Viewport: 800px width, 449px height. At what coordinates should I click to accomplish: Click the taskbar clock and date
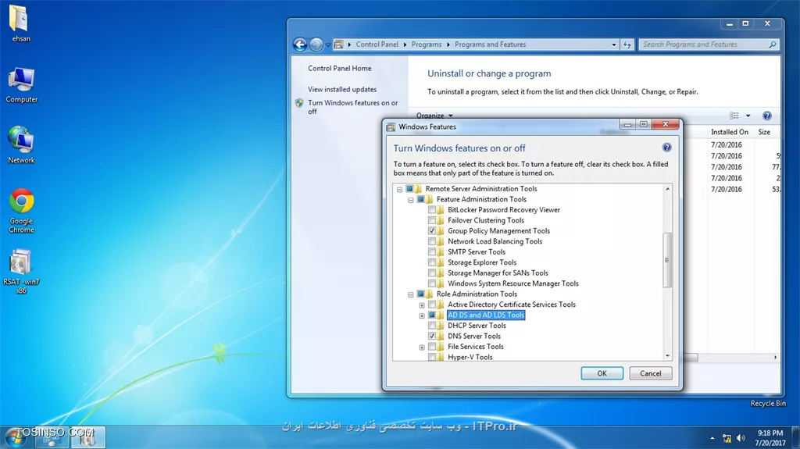coord(770,438)
